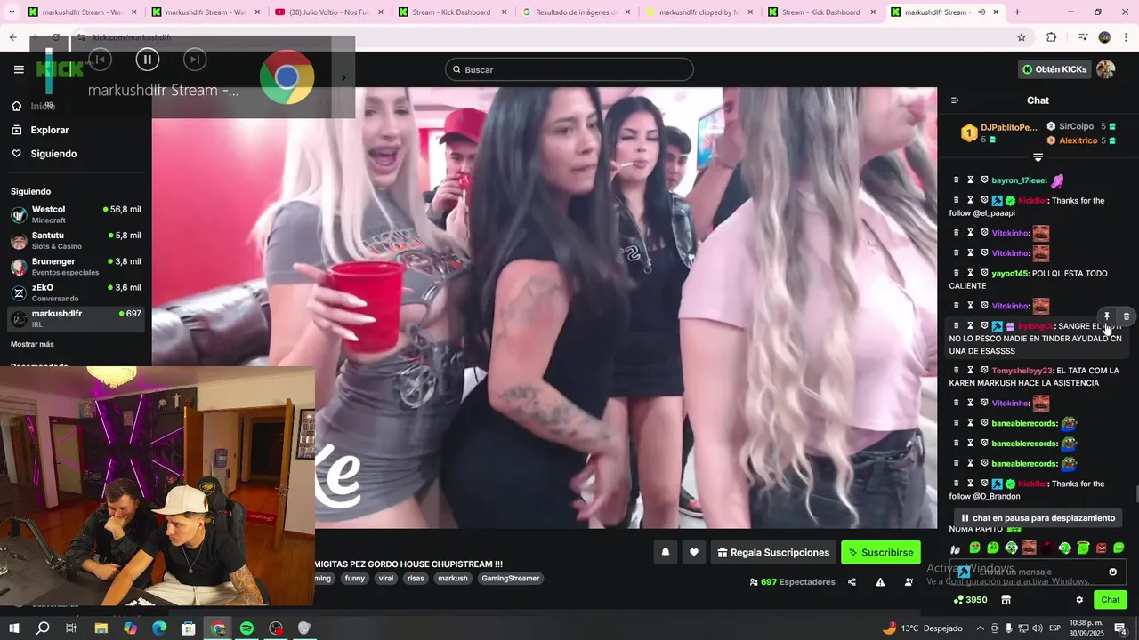This screenshot has height=640, width=1139.
Task: Resume chat via pause banner
Action: point(1037,518)
